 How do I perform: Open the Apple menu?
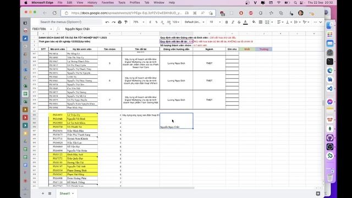pos(26,2)
